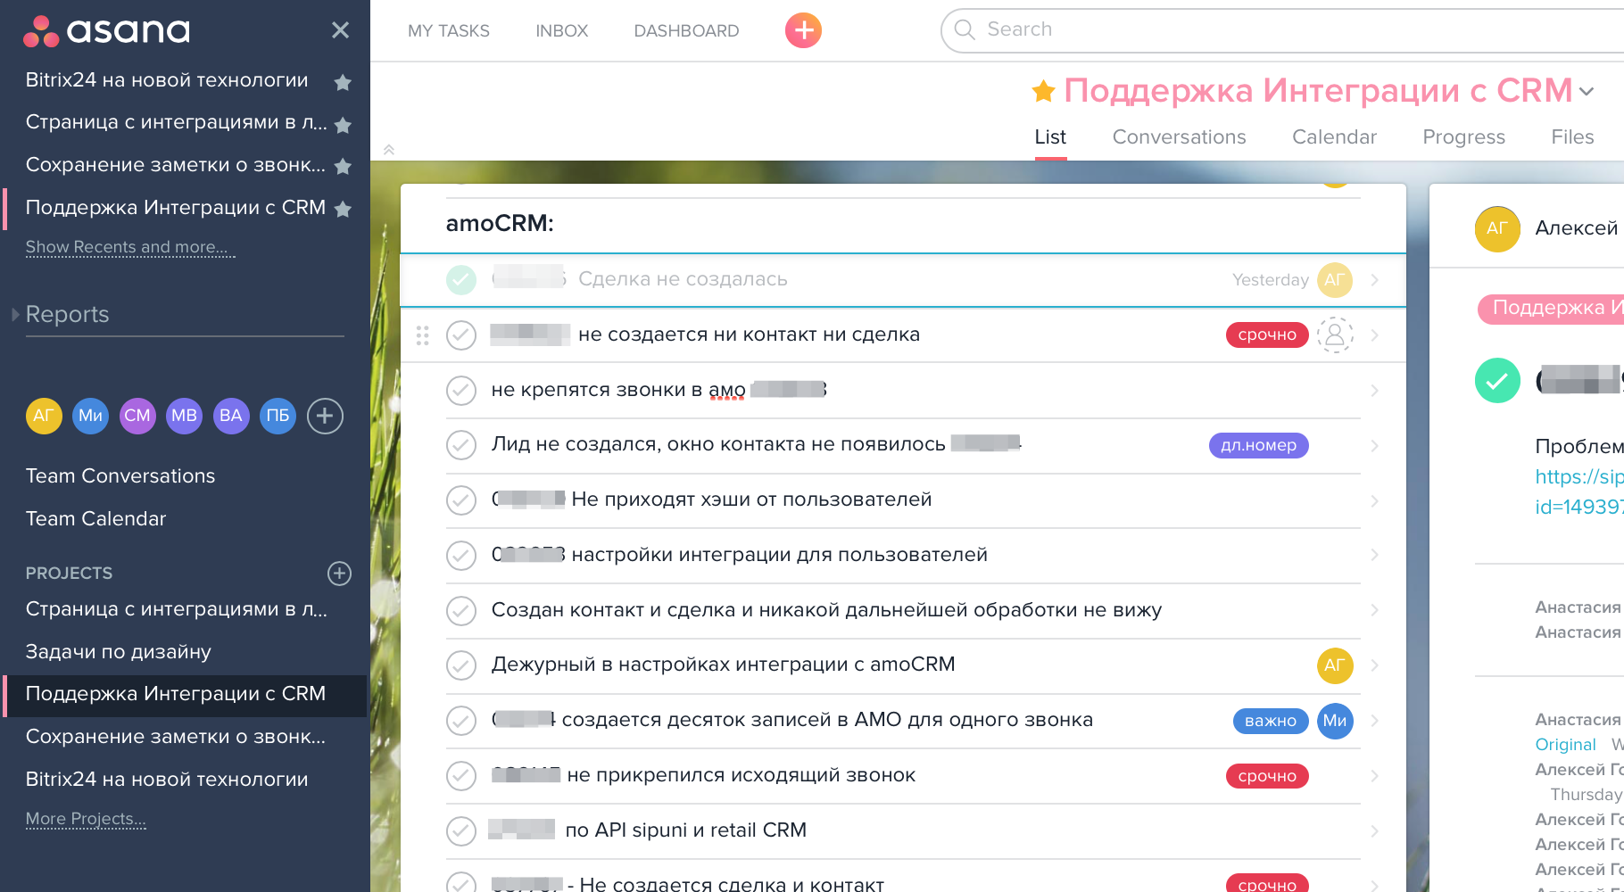The image size is (1624, 892).
Task: Expand the Reports section
Action: 15,314
